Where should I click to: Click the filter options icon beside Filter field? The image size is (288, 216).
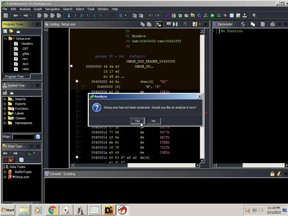38,137
